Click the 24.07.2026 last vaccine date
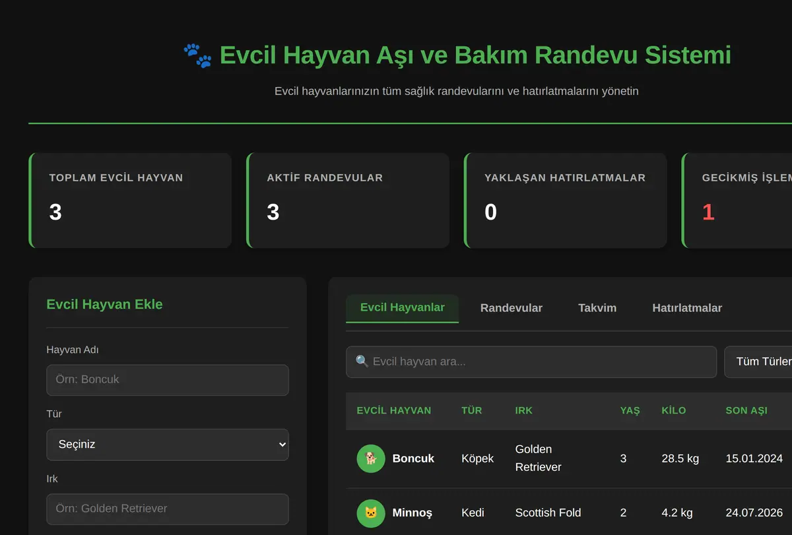792x535 pixels. (754, 513)
